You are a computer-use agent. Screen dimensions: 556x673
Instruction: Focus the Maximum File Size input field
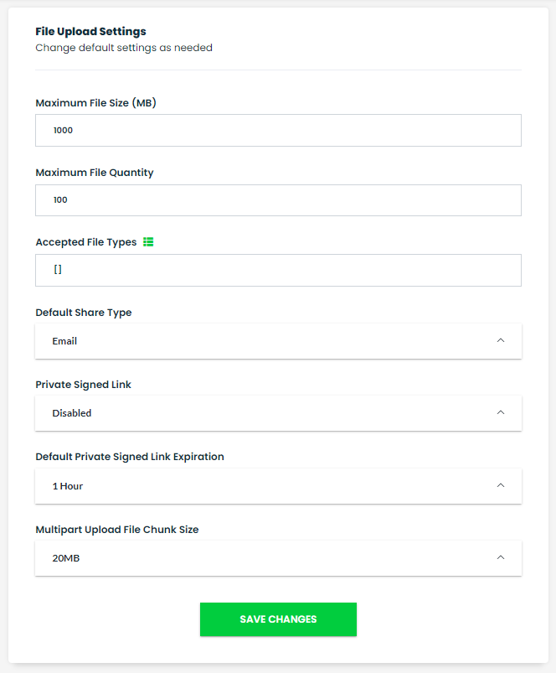pos(278,131)
